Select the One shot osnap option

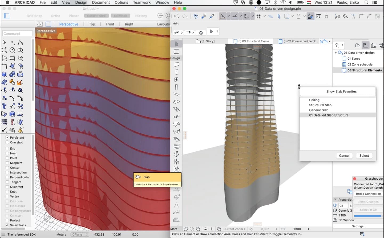coord(7,142)
